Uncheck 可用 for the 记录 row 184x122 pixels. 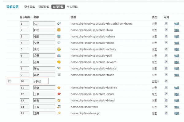click(x=166, y=43)
